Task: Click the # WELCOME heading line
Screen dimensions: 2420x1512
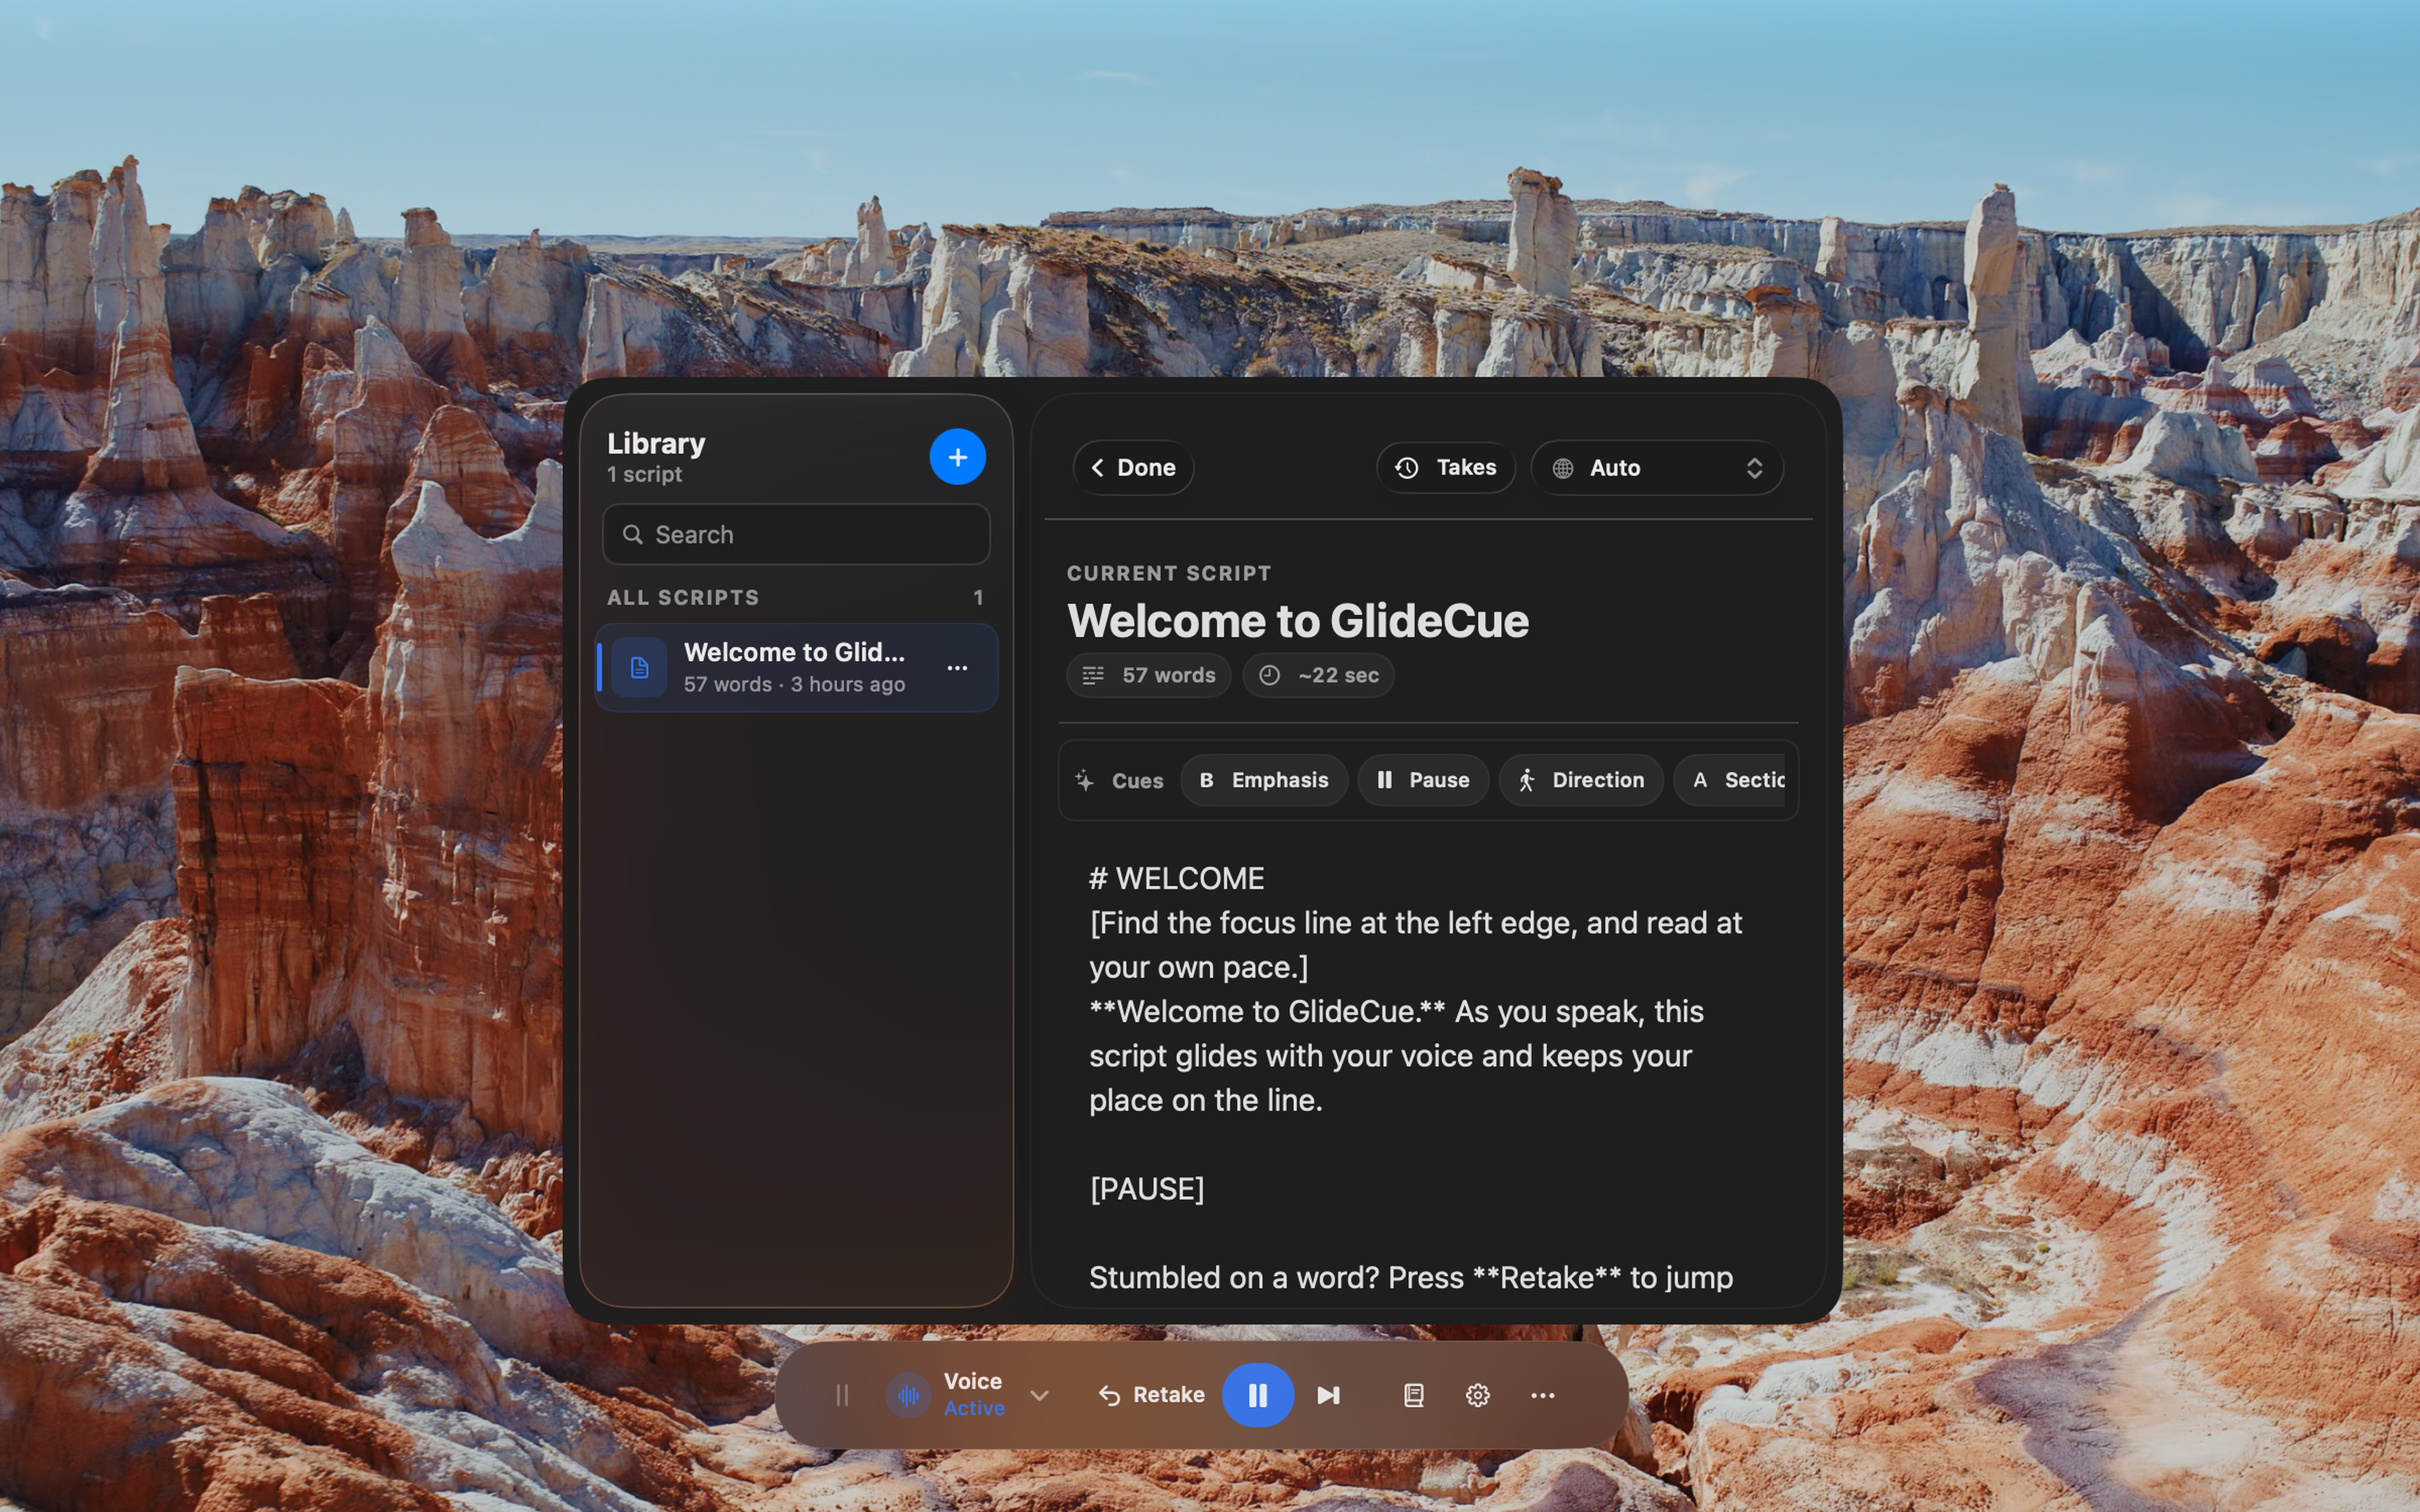Action: click(x=1176, y=879)
